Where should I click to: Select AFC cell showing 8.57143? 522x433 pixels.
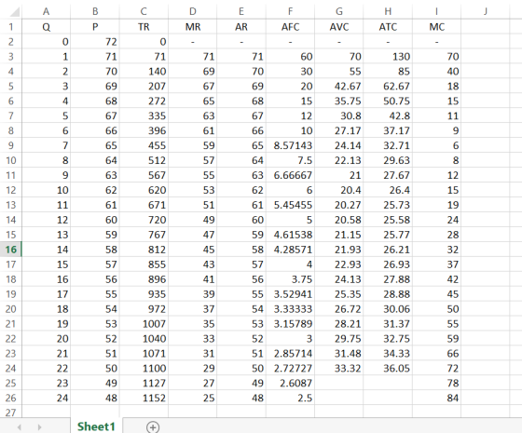[x=290, y=145]
